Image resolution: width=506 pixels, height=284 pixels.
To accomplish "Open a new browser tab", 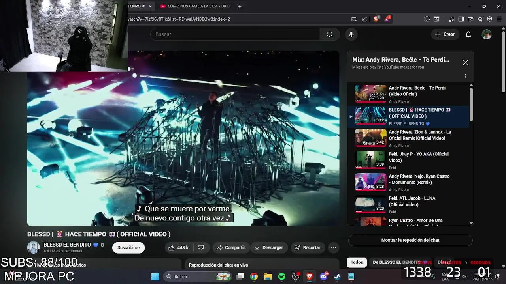I will click(240, 6).
